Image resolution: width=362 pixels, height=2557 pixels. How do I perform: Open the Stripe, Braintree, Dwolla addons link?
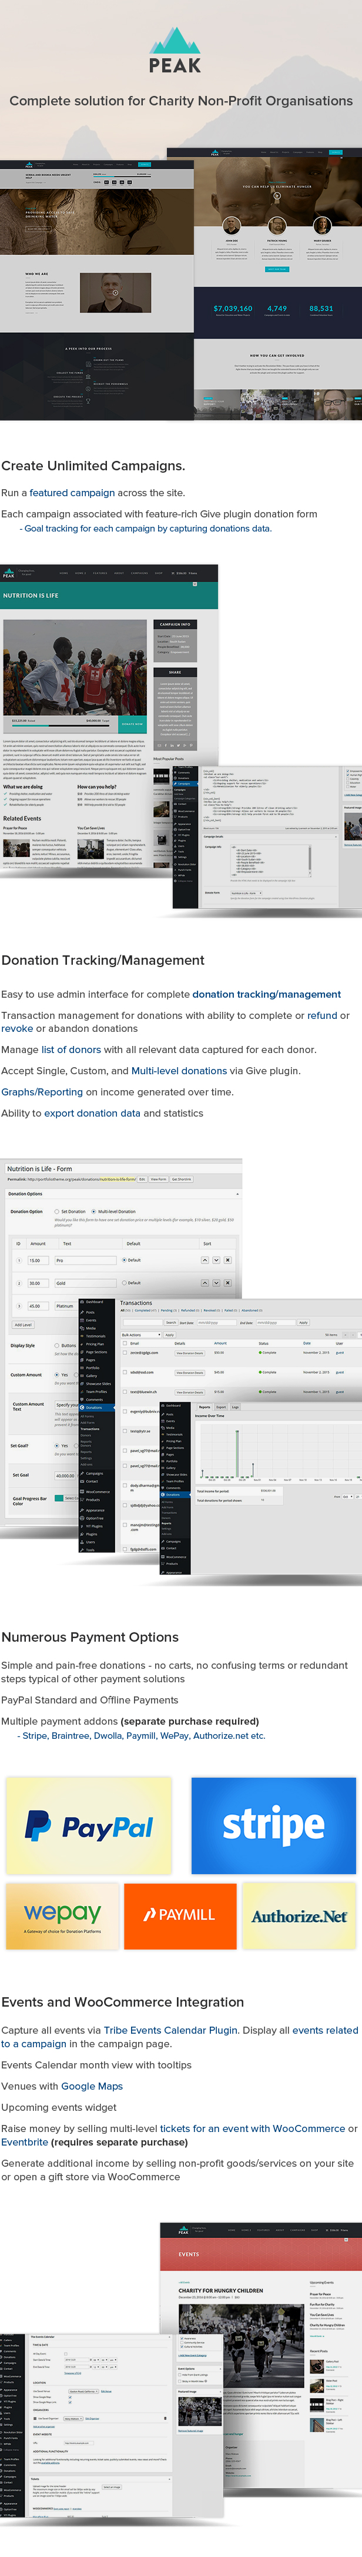pos(144,1736)
